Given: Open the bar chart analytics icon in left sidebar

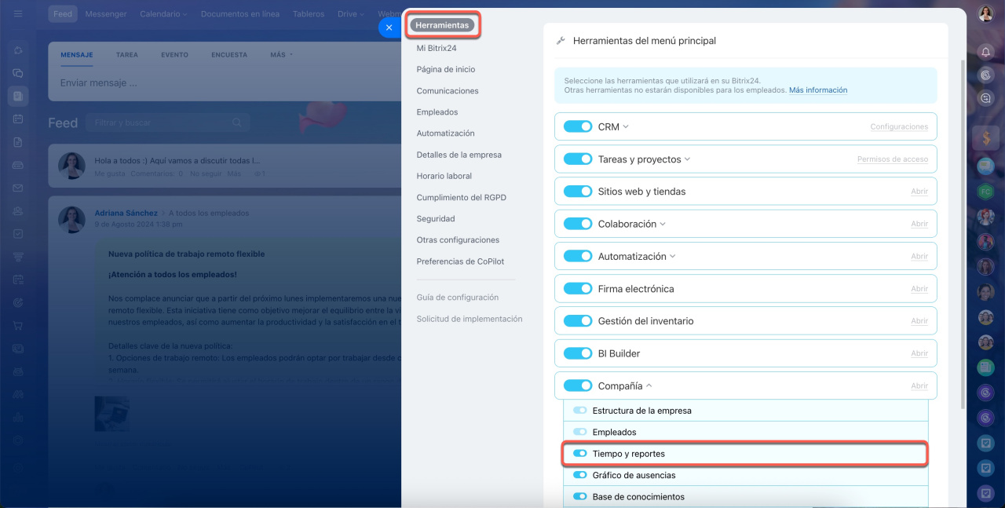Looking at the screenshot, I should click(17, 417).
